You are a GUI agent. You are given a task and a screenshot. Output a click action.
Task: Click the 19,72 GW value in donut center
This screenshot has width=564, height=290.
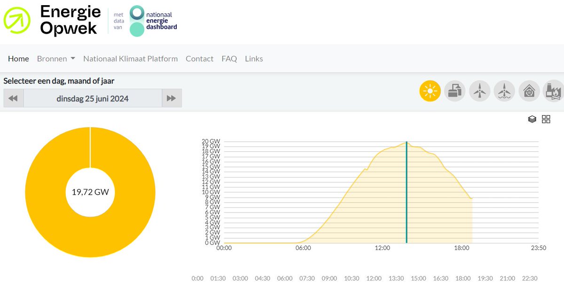click(x=90, y=192)
